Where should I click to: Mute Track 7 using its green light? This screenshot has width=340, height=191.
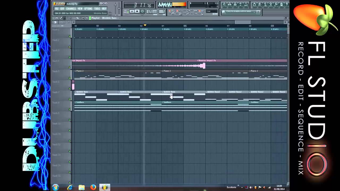70,99
